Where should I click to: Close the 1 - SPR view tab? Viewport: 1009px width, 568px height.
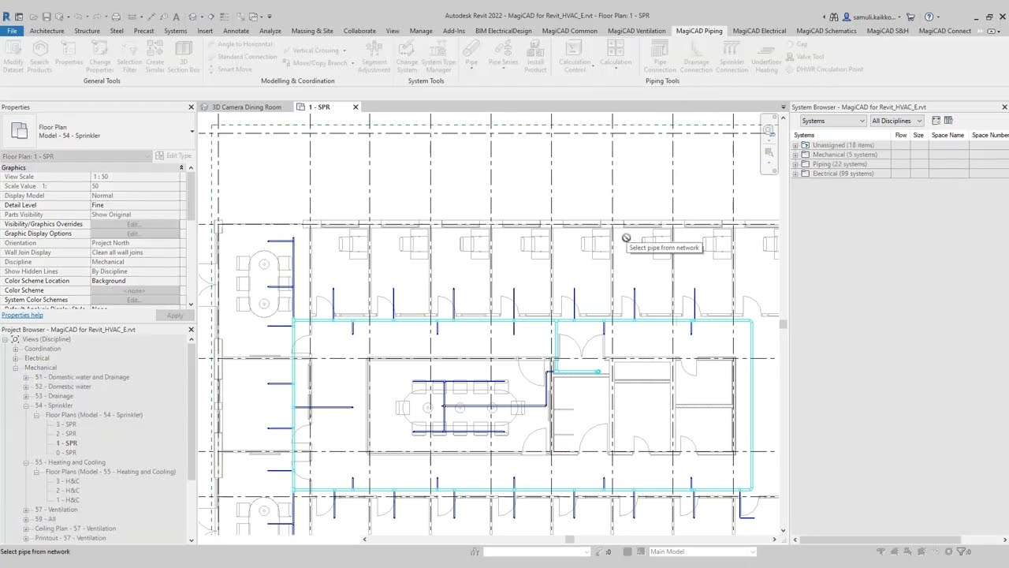tap(356, 107)
